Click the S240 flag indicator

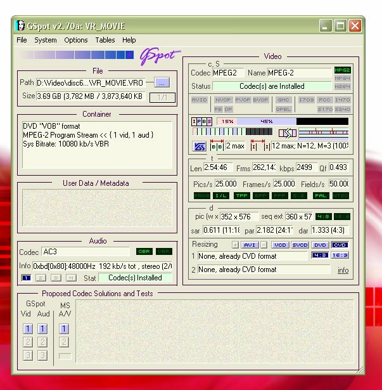[343, 109]
